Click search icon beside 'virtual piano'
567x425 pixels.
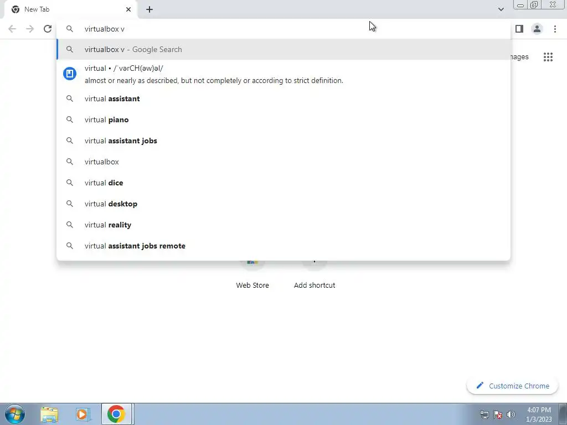click(x=70, y=120)
